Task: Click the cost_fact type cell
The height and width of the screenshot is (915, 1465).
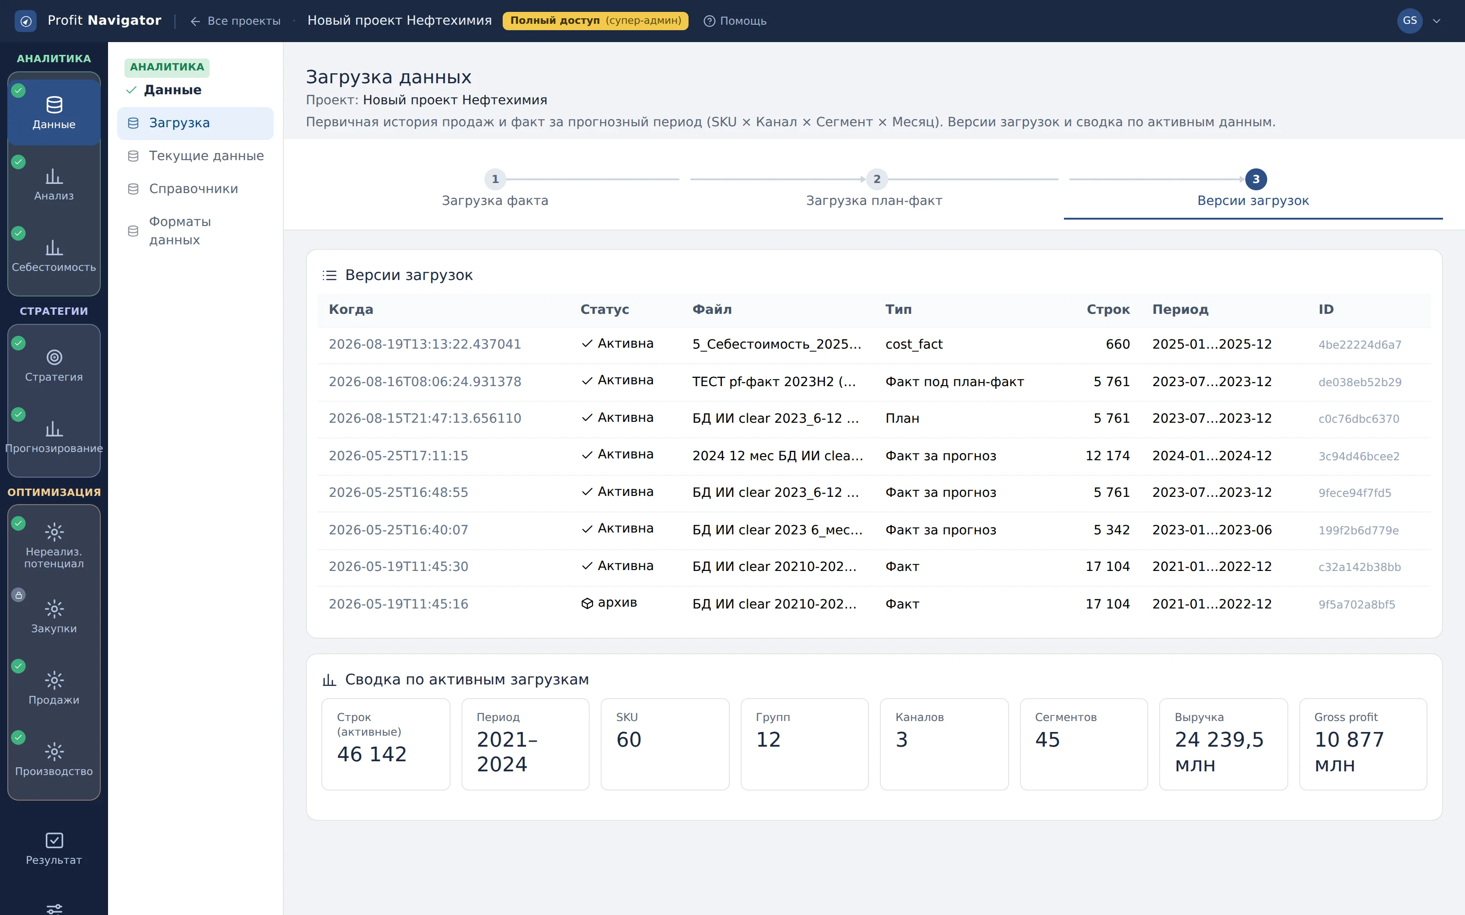Action: click(x=914, y=344)
